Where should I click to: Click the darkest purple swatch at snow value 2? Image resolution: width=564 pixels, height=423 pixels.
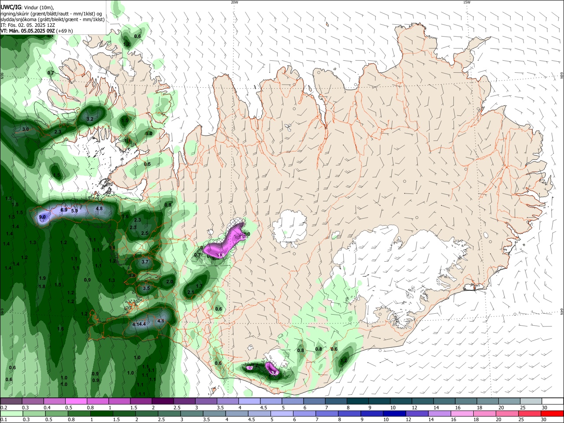(162, 401)
